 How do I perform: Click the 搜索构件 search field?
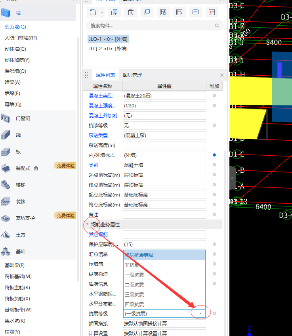pyautogui.click(x=155, y=25)
